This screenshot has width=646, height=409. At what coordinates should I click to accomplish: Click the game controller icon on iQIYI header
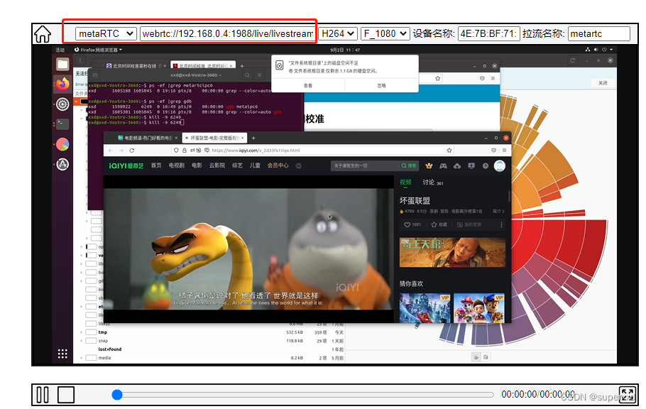coord(443,165)
